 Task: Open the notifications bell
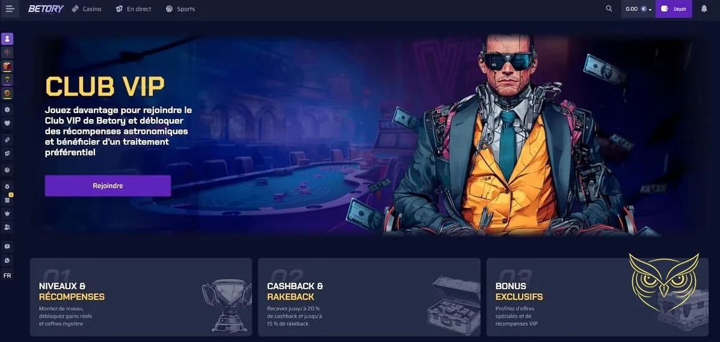pos(704,9)
